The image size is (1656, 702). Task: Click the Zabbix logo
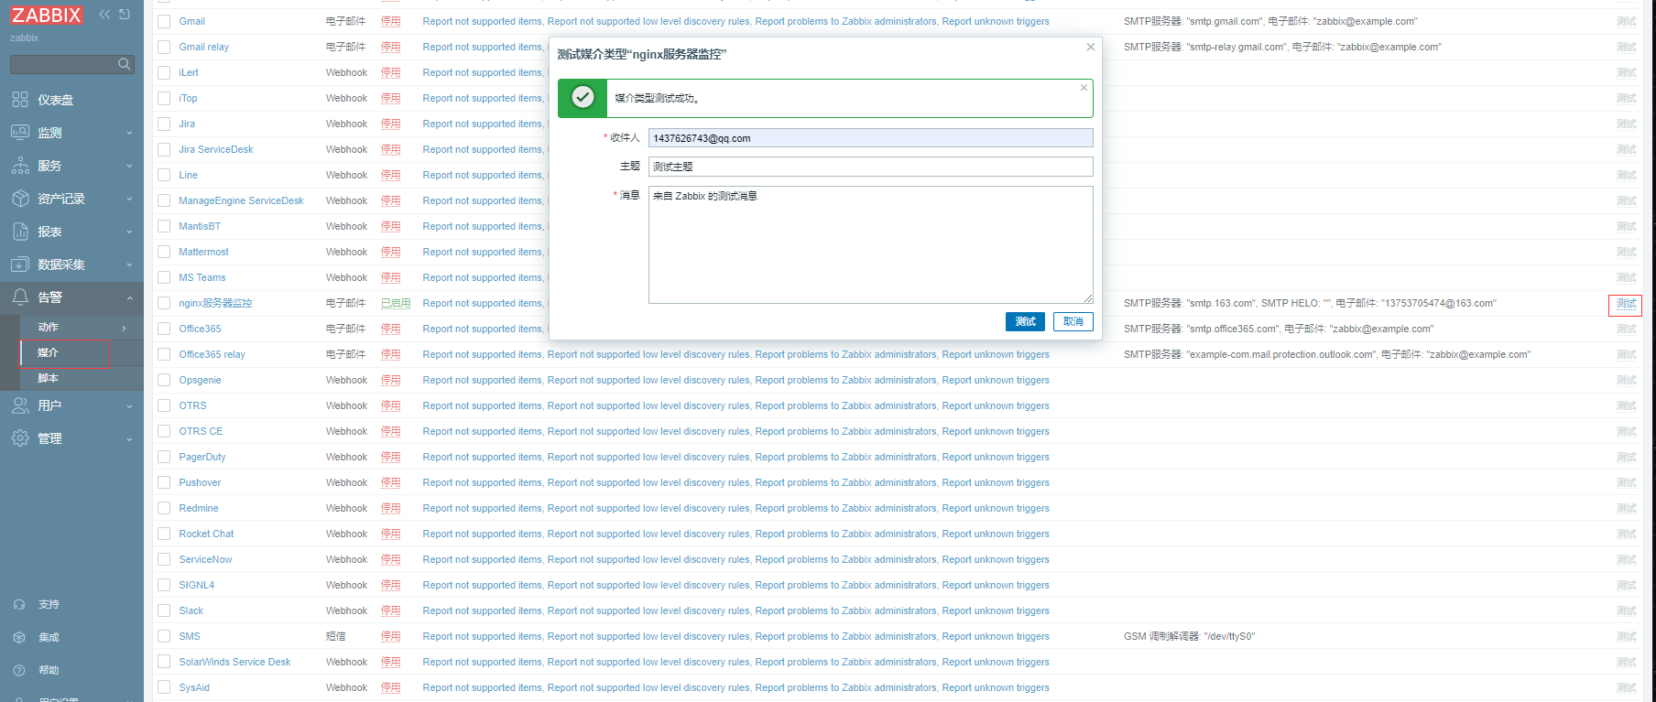pyautogui.click(x=46, y=16)
